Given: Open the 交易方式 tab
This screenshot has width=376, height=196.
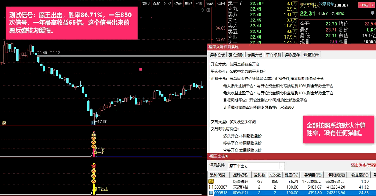Looking at the screenshot, I should 255,55.
